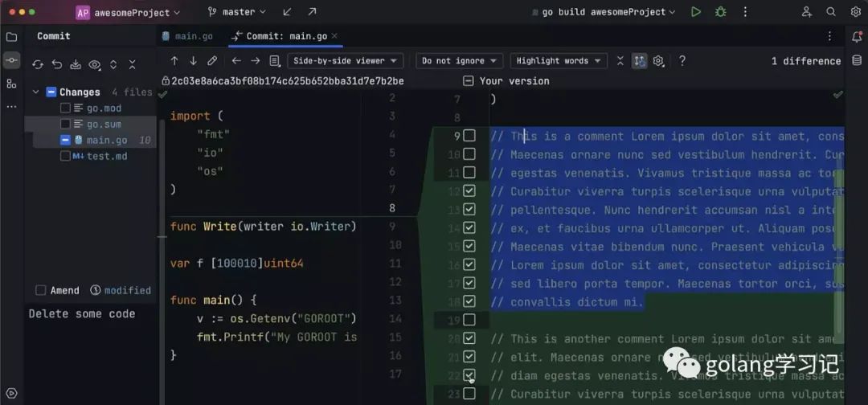
Task: Open Highlight words dropdown
Action: point(559,61)
